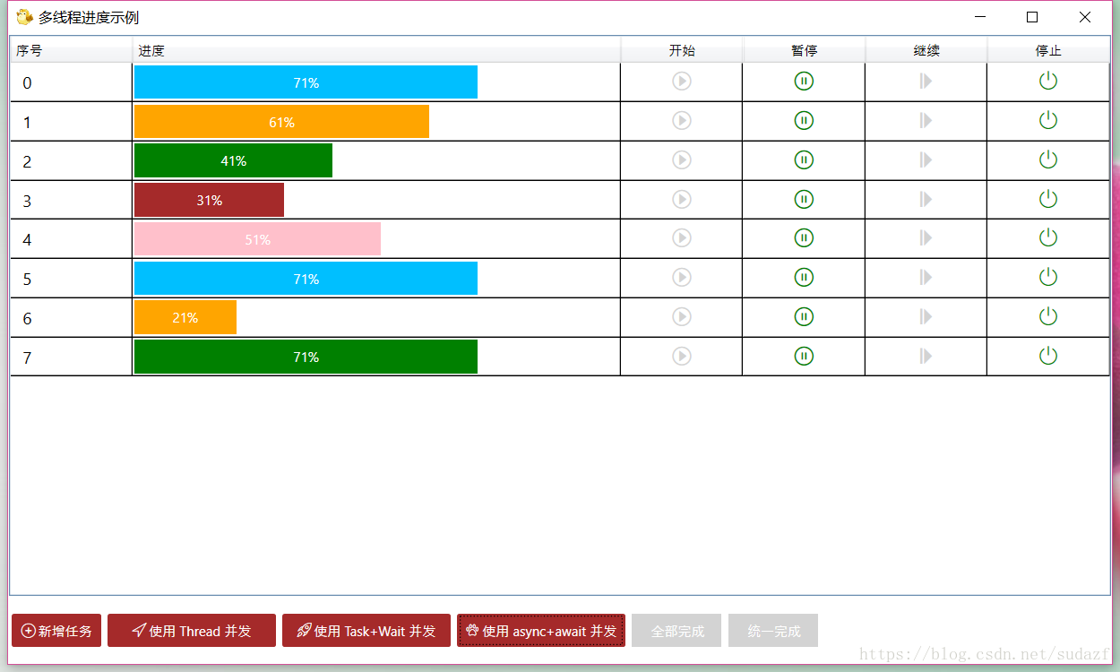Stop the task in row 2

coord(1048,159)
